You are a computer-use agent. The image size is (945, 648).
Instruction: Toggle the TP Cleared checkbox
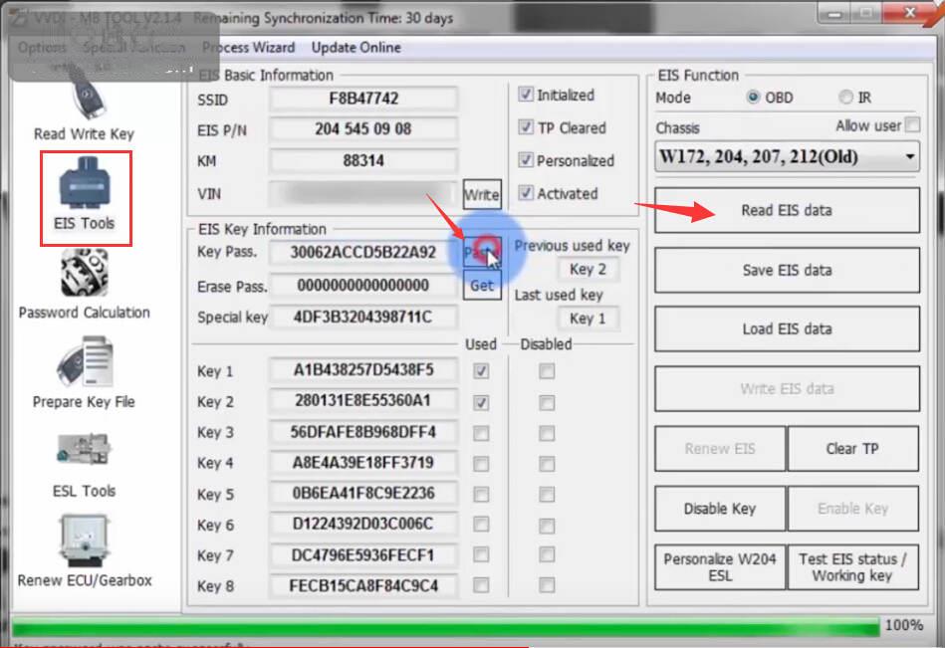526,127
